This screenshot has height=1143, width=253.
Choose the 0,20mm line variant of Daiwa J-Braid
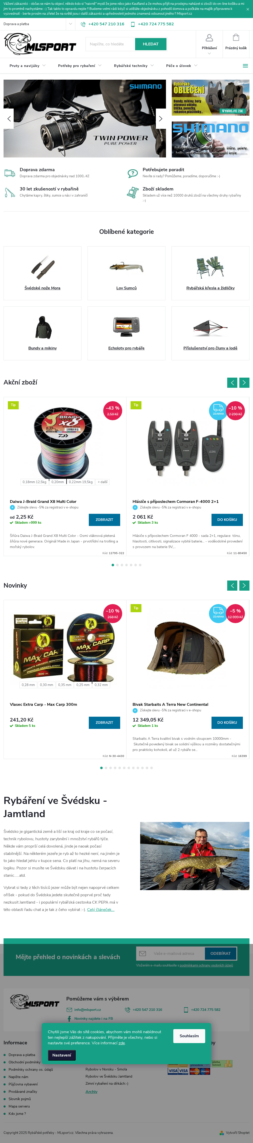[x=57, y=482]
